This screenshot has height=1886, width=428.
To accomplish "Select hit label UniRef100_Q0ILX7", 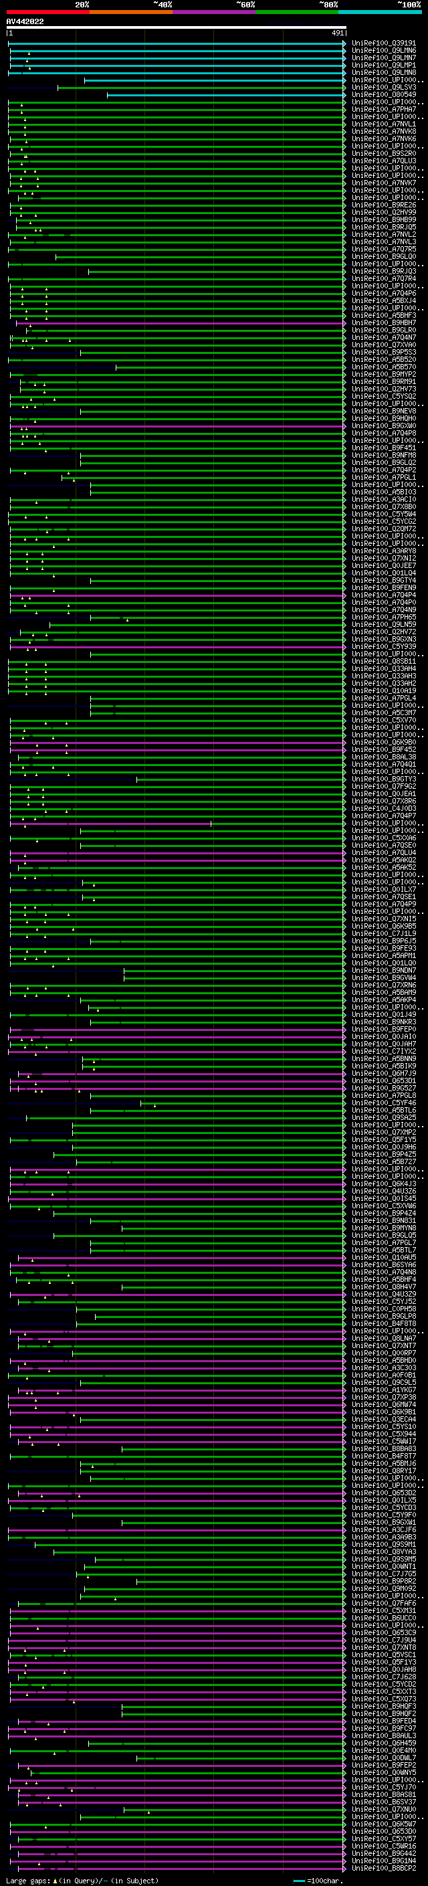I will click(384, 890).
